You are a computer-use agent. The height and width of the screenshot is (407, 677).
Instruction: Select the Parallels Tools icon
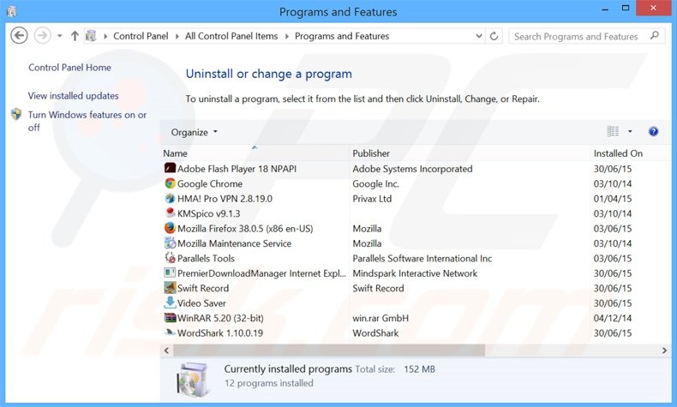coord(171,258)
